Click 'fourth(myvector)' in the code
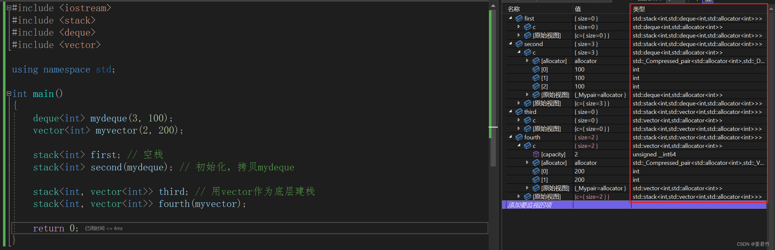The width and height of the screenshot is (775, 250). click(199, 204)
